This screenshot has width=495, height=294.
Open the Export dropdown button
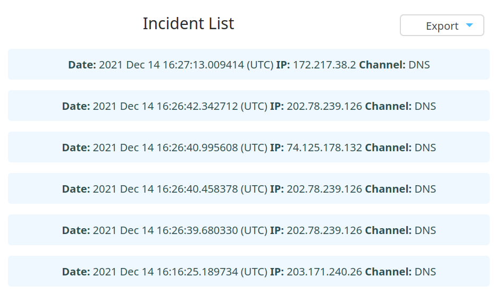click(x=442, y=25)
